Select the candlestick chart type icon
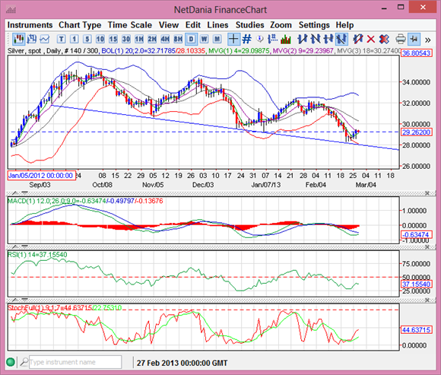This screenshot has height=375, width=441. point(18,39)
